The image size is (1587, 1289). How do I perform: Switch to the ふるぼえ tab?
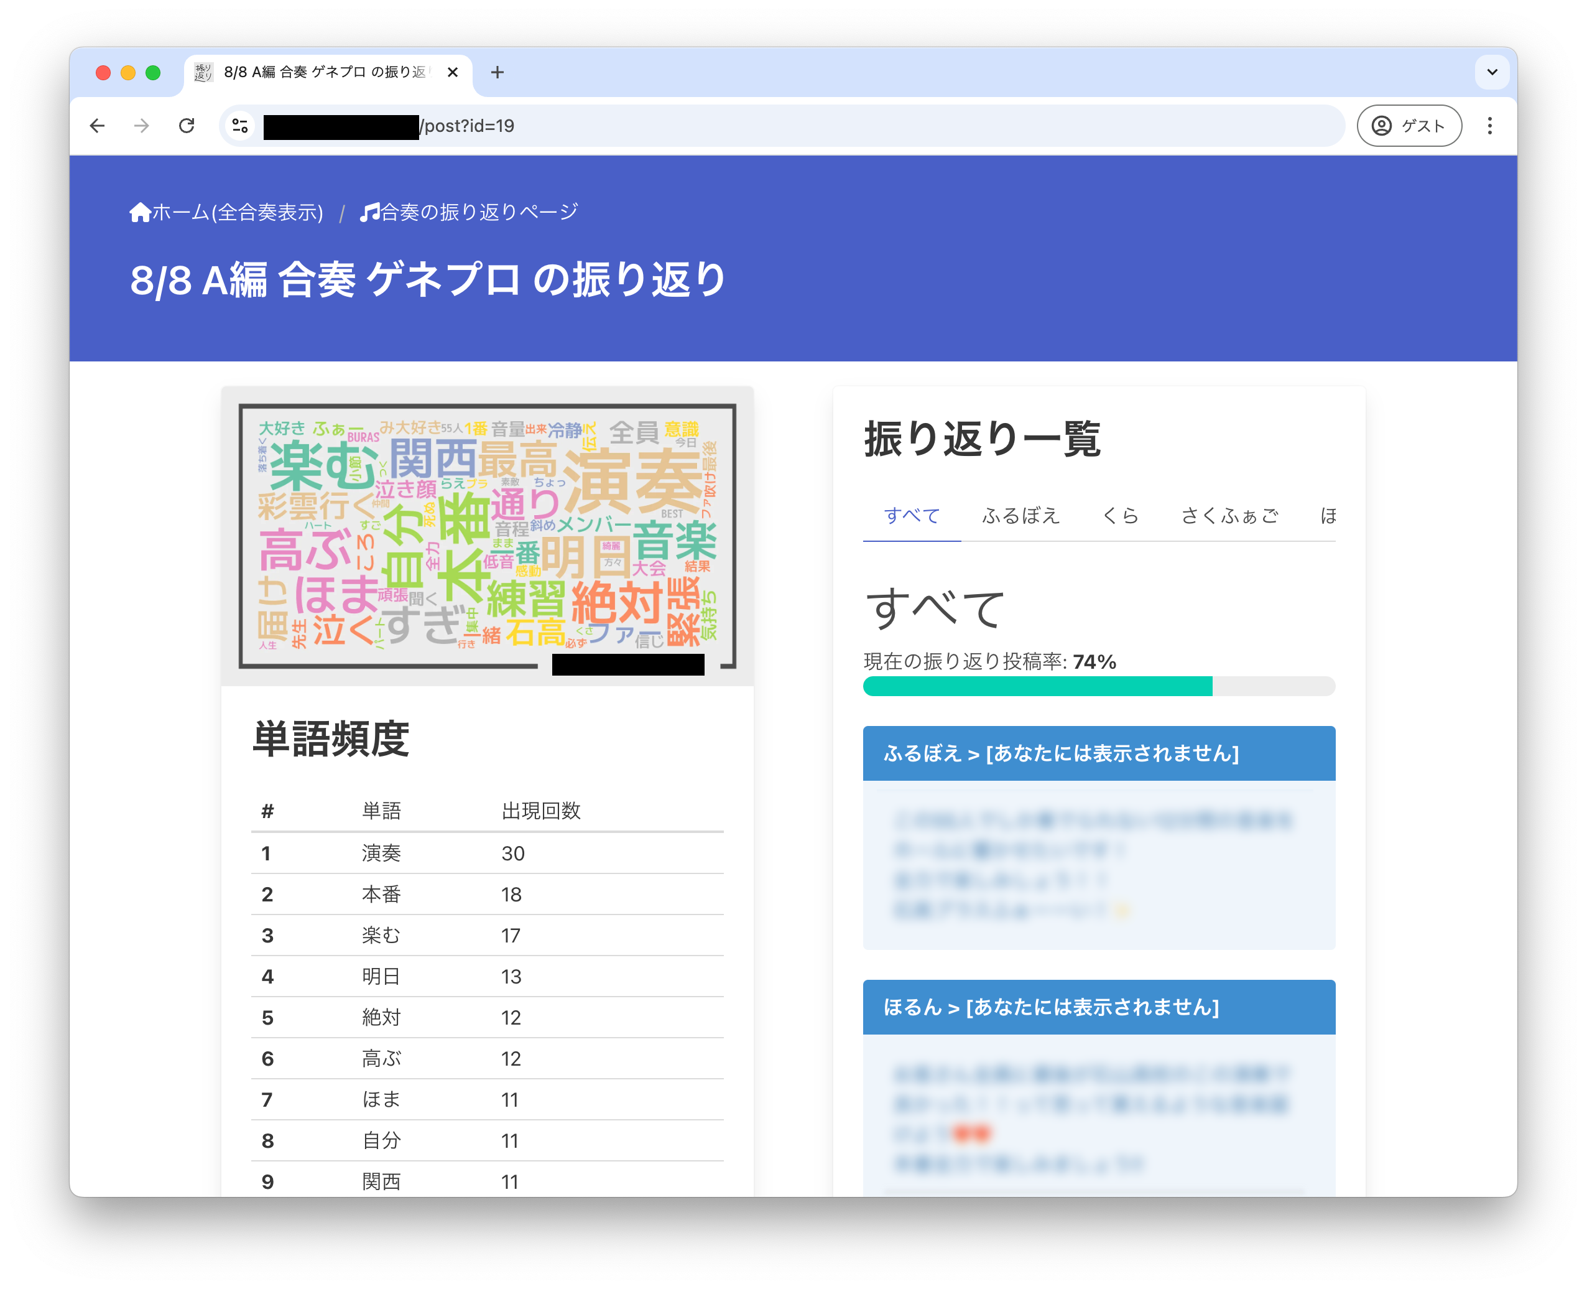click(x=1020, y=515)
